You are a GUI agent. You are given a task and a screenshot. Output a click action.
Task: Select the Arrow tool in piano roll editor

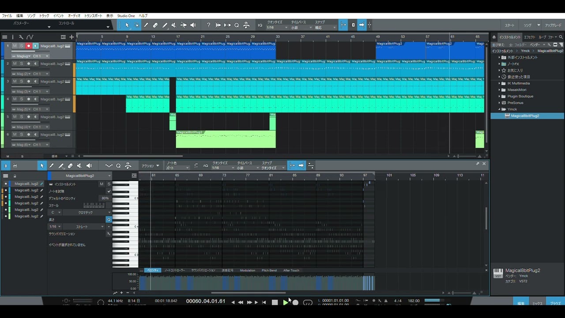coord(42,166)
